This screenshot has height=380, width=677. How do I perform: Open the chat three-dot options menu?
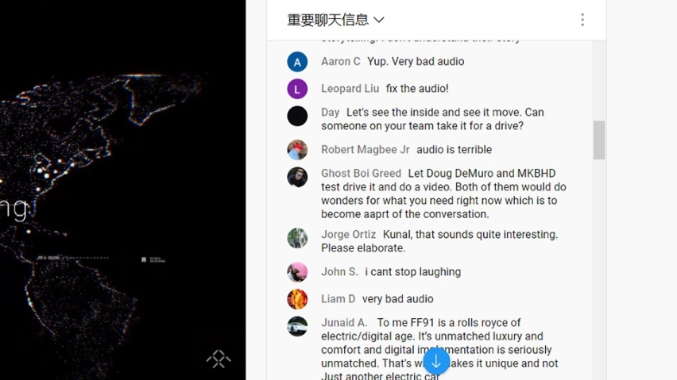582,20
